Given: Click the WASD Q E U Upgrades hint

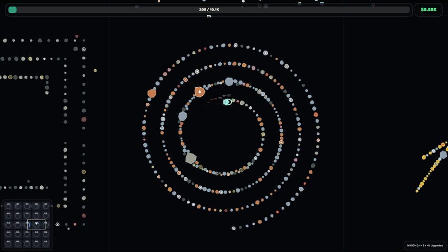Looking at the screenshot, I should tap(425, 245).
